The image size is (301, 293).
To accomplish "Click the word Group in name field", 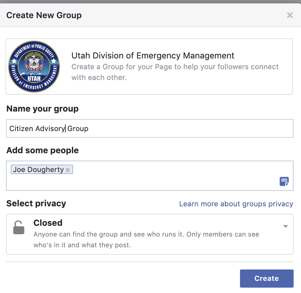I will 78,129.
